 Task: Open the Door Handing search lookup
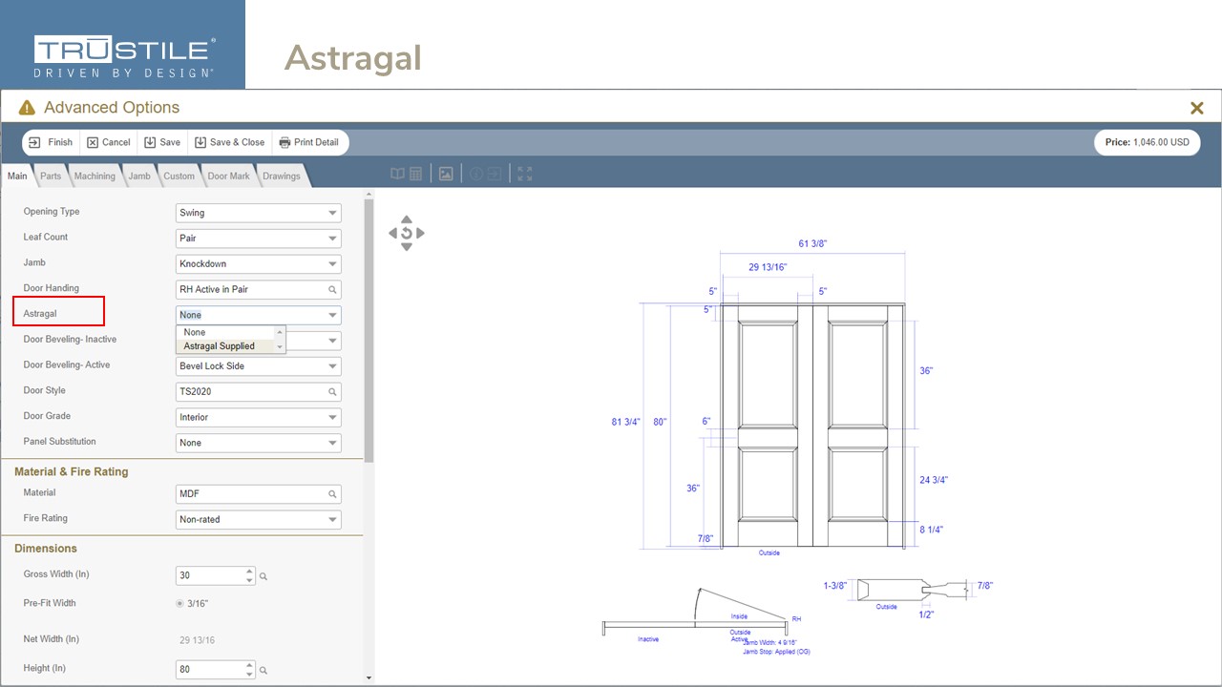click(332, 289)
